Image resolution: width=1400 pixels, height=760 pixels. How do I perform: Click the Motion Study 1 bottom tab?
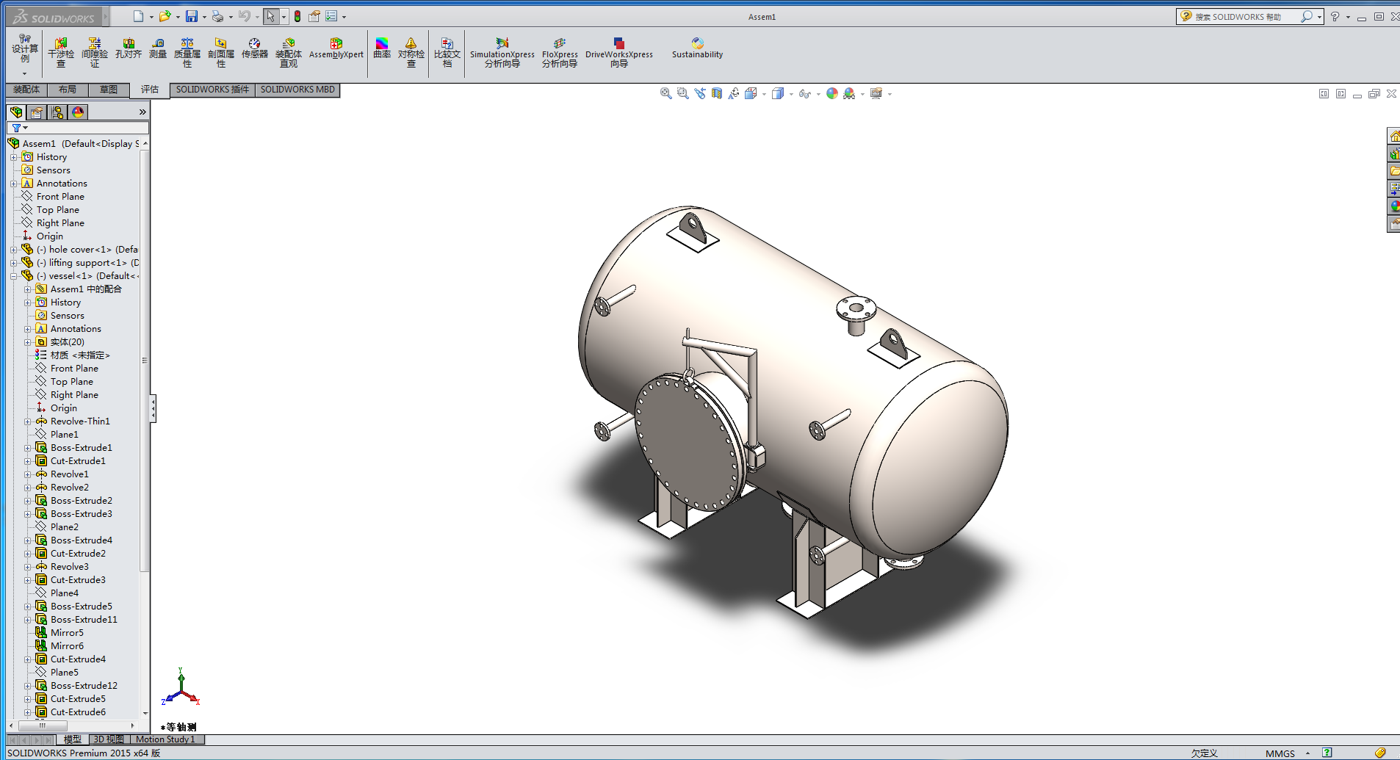pyautogui.click(x=165, y=739)
